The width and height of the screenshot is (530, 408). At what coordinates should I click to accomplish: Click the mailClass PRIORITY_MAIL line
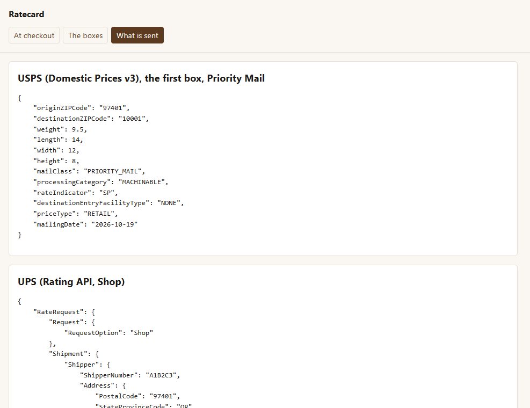(x=89, y=171)
